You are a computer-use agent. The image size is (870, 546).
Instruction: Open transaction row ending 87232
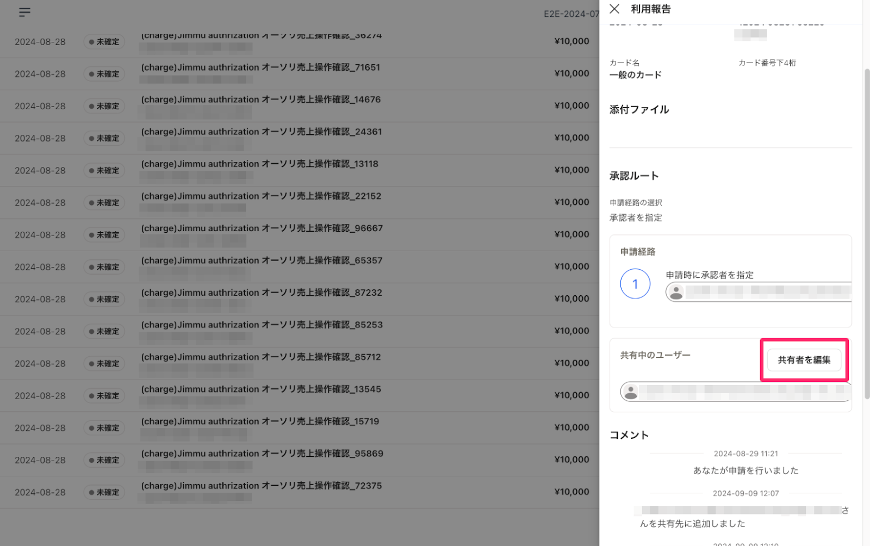point(300,299)
